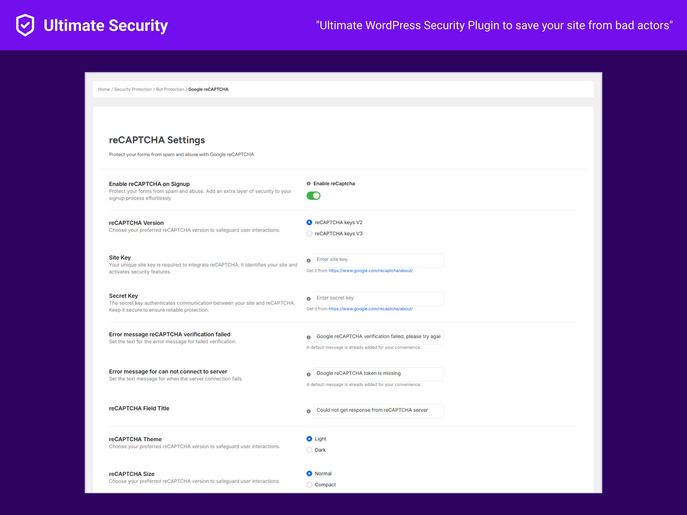Screen dimensions: 687x515
Task: Choose Compact reCAPTCHA size
Action: pos(309,484)
